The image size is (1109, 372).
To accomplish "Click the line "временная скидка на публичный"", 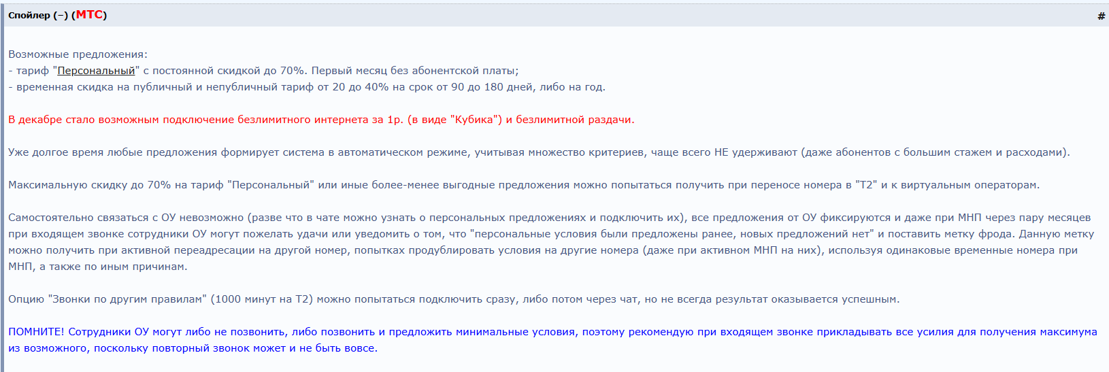I will 307,87.
